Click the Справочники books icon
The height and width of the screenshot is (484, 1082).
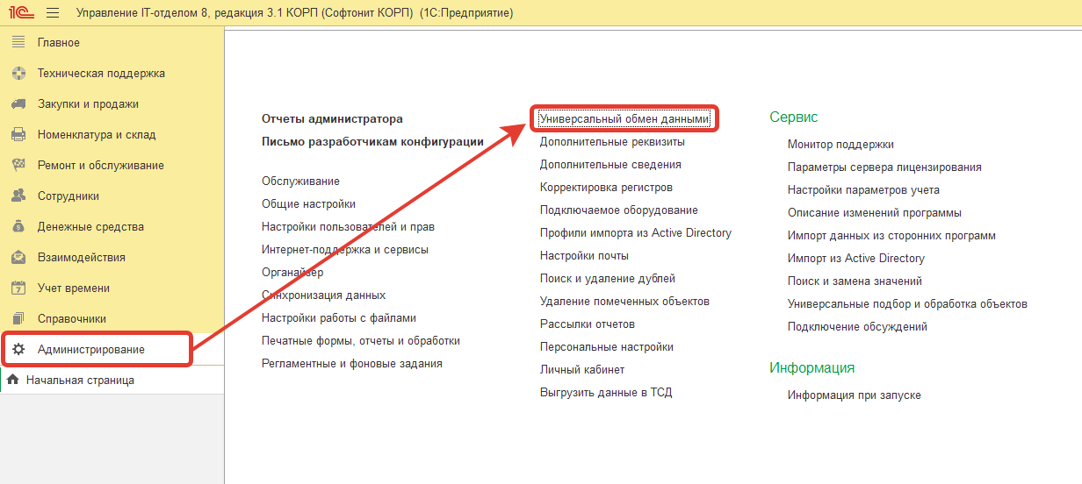[x=18, y=319]
